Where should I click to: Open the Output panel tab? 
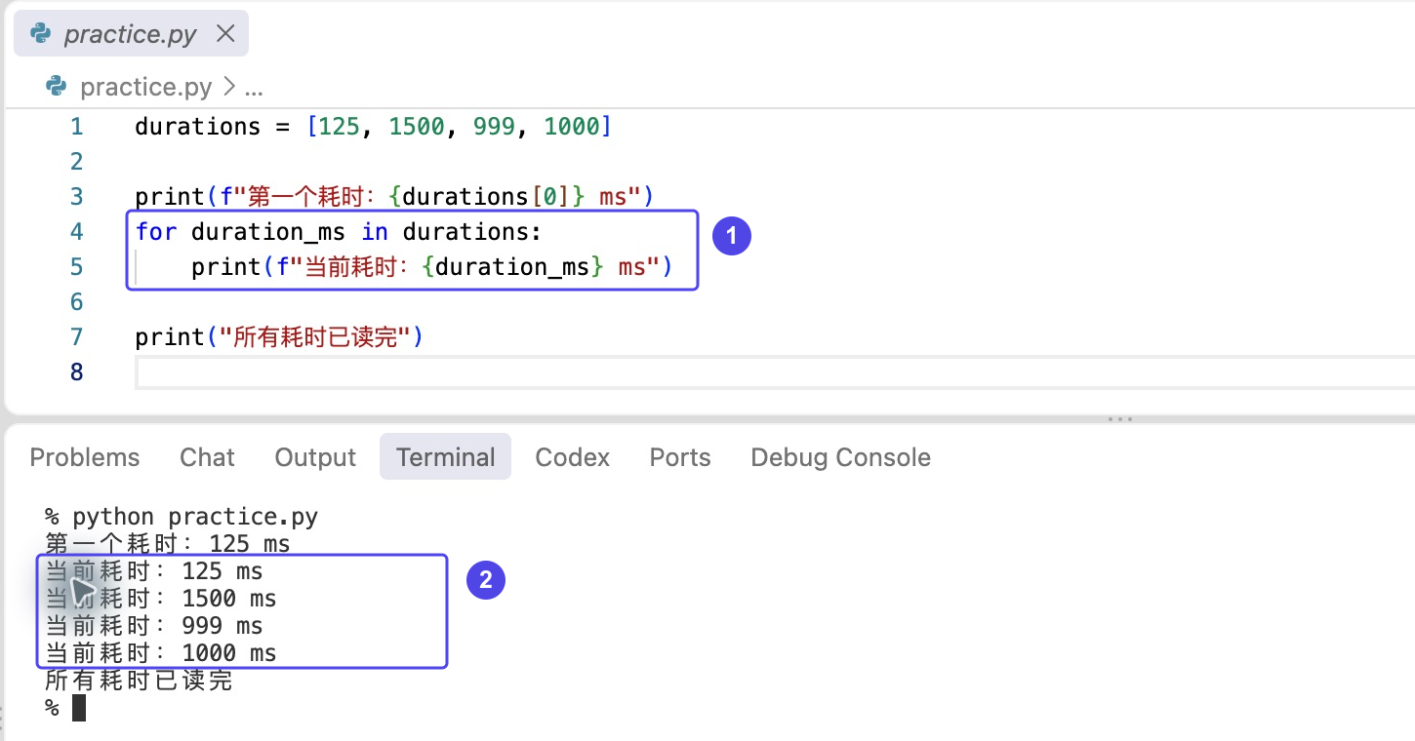[315, 457]
